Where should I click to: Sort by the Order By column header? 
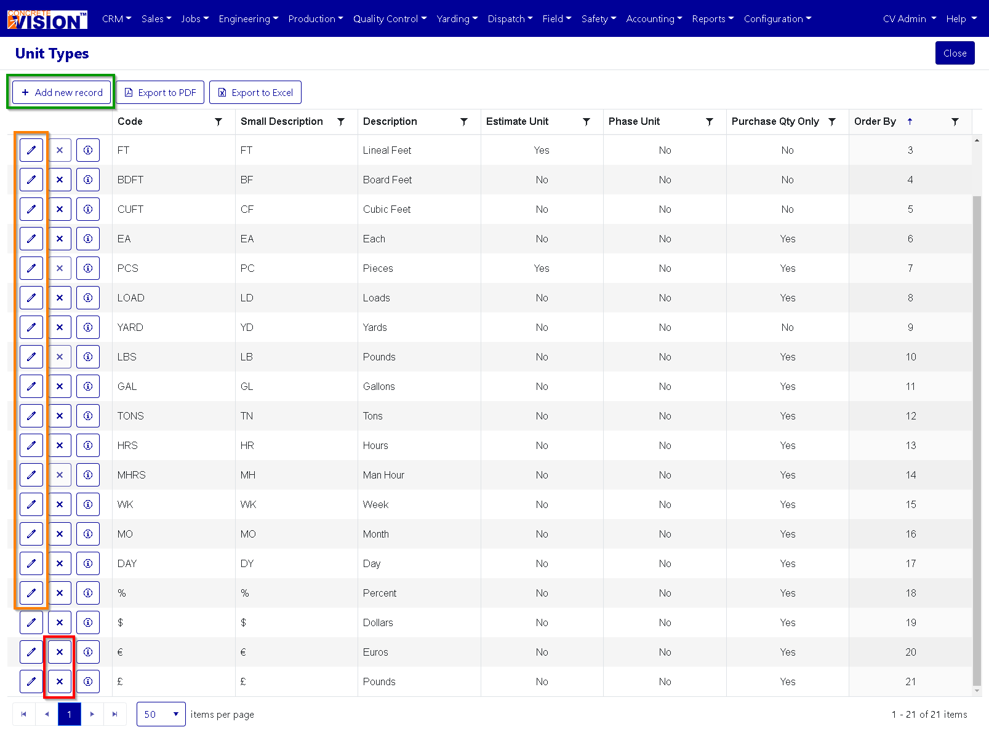[875, 122]
